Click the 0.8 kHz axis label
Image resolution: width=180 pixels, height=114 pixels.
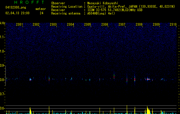pos(2,80)
